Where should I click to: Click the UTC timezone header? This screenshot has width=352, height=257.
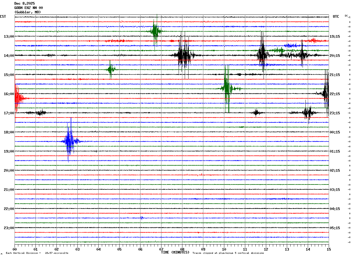point(336,17)
